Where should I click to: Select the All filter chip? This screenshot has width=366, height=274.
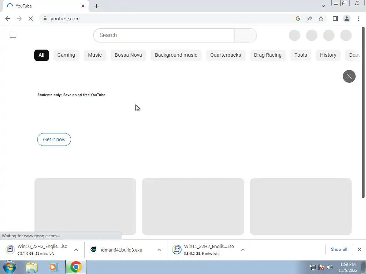[x=41, y=55]
